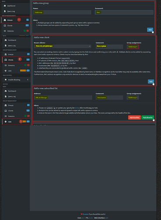Click Domains list icon in sidebar with Groups active
The height and width of the screenshot is (220, 161).
(5, 31)
